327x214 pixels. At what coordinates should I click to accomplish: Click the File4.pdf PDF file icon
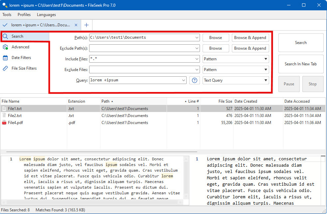(x=4, y=123)
